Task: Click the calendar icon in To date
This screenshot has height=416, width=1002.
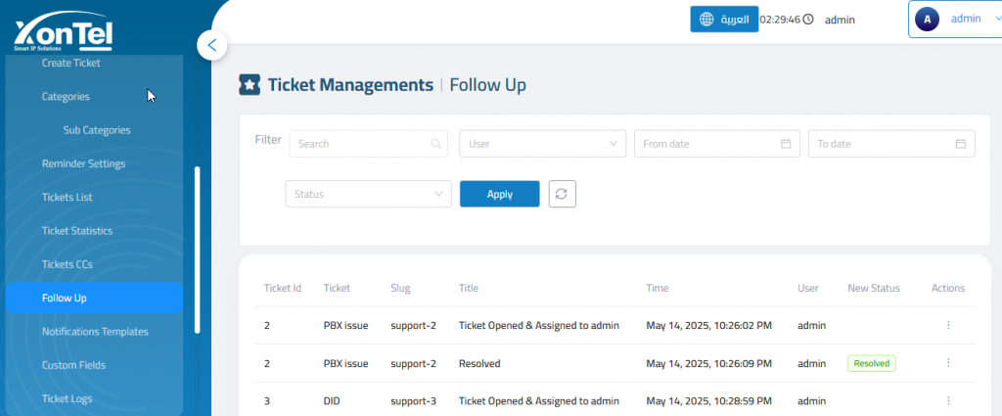Action: pos(961,144)
